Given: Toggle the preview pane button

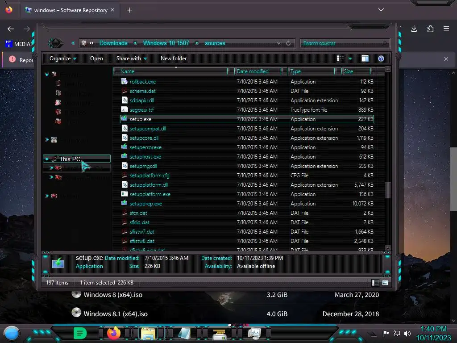Looking at the screenshot, I should pos(365,59).
